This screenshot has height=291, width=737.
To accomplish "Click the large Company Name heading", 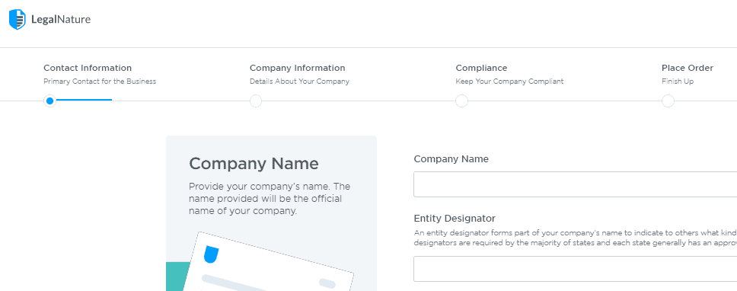I will [254, 164].
